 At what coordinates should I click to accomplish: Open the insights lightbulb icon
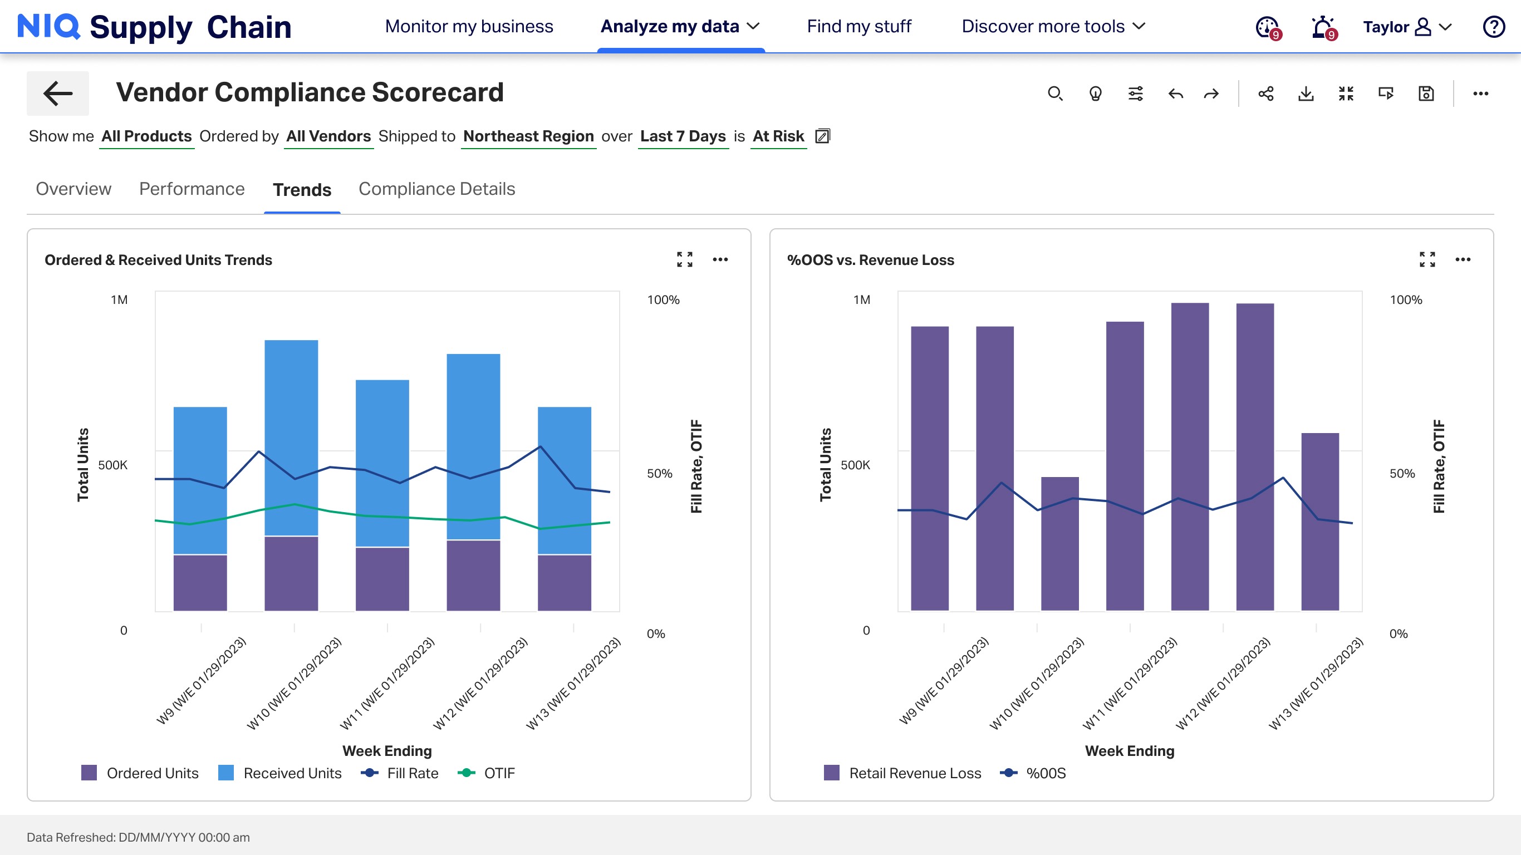(1095, 94)
